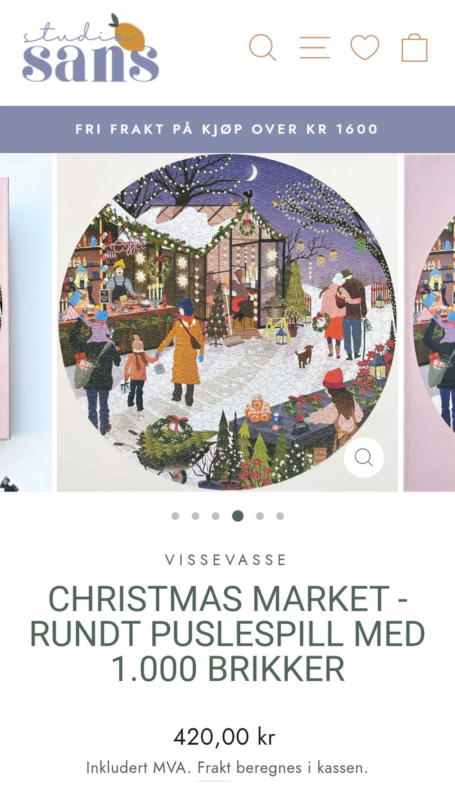
Task: Show the previous slide at left edge
Action: 26,323
